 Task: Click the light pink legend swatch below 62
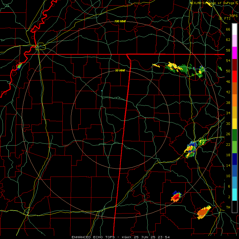(234, 41)
